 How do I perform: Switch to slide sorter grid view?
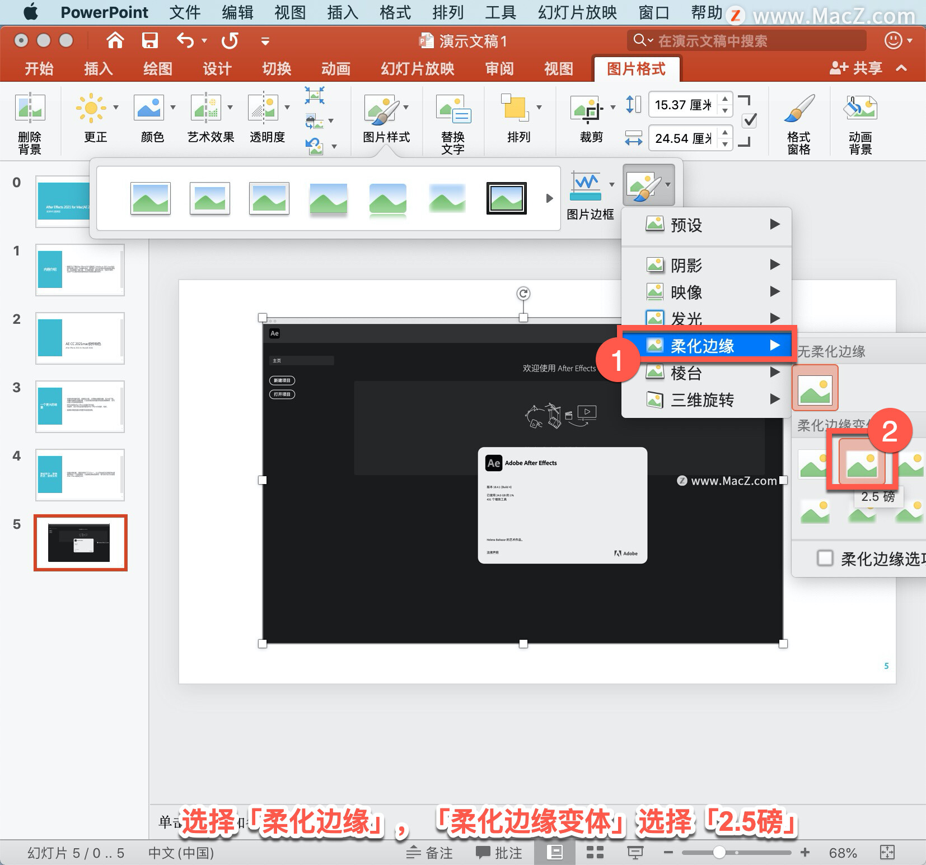pos(595,852)
